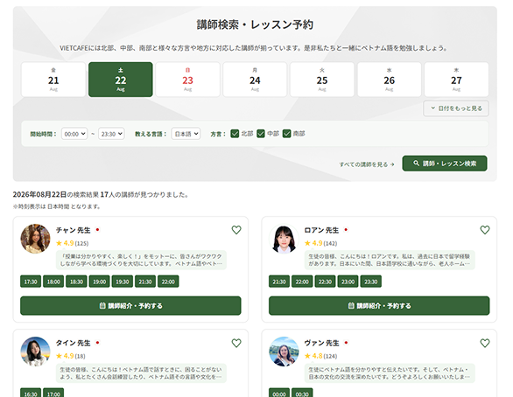Disable the 南部 dialect checkbox
Image resolution: width=513 pixels, height=397 pixels.
tap(286, 134)
